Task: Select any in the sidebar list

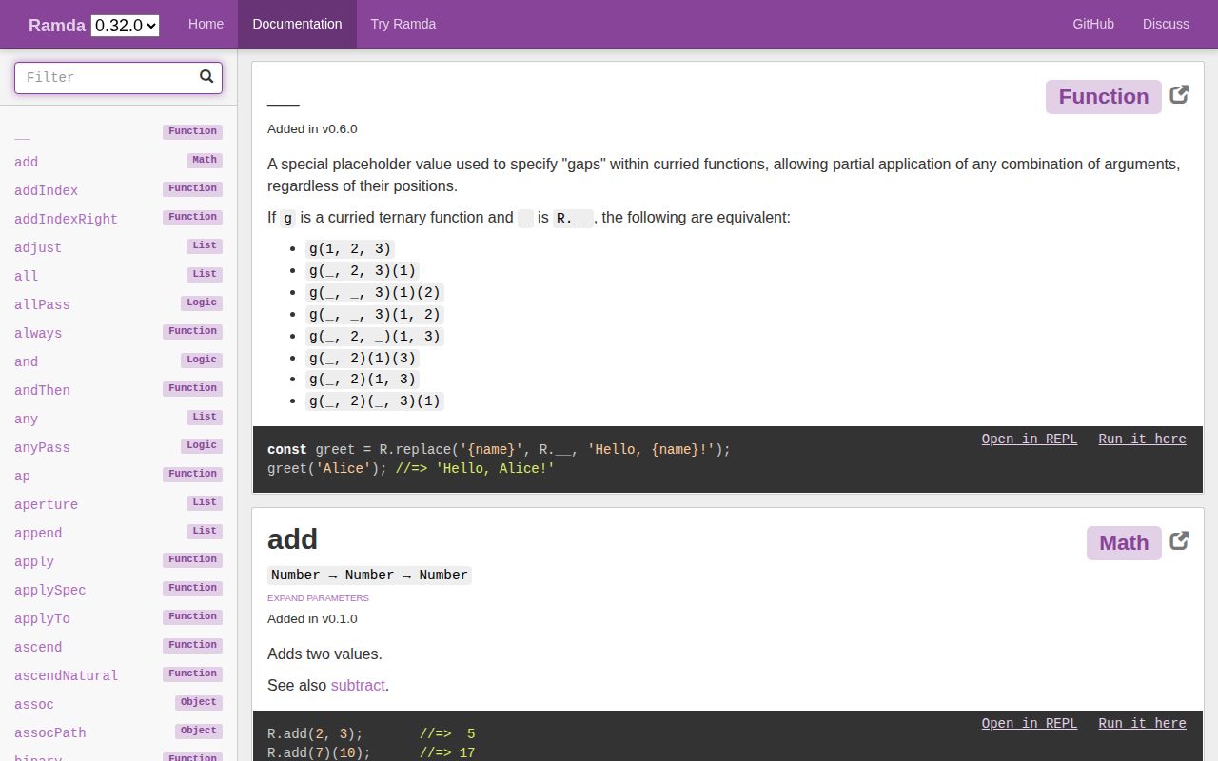Action: click(x=118, y=419)
